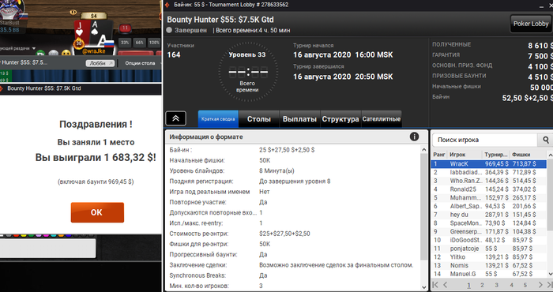Open the Сателлитные tab
This screenshot has width=553, height=292.
(x=382, y=119)
